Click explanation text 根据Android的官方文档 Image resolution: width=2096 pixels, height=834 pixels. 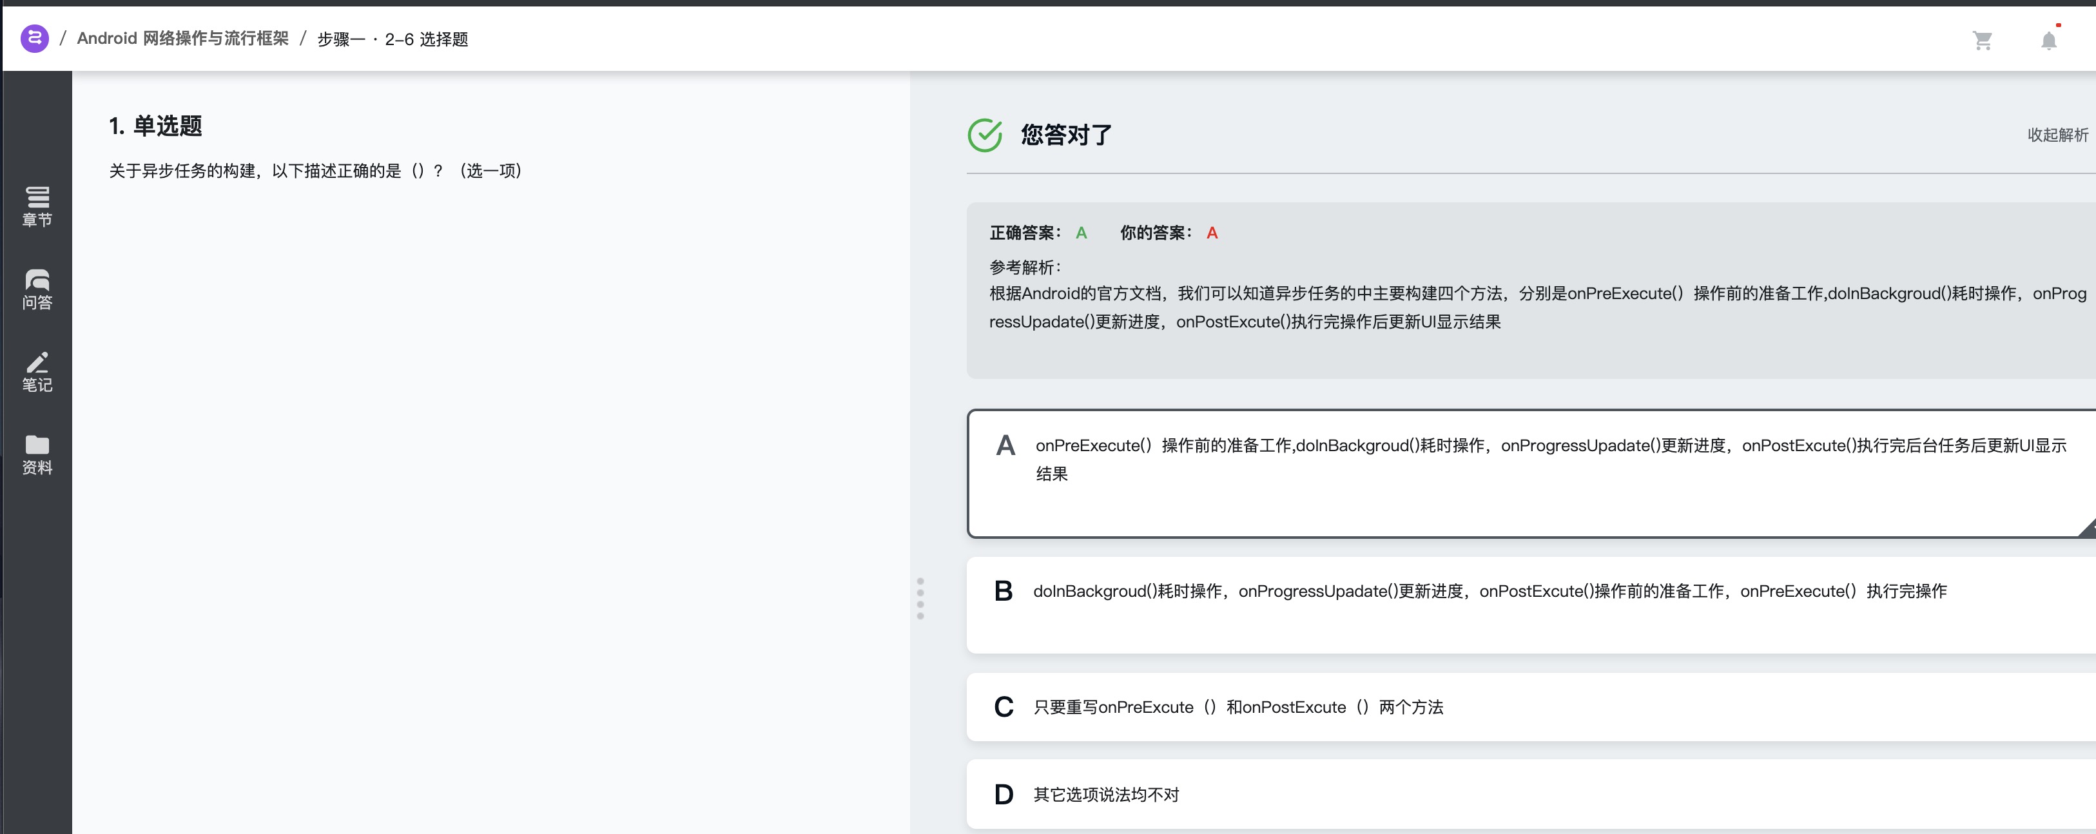pyautogui.click(x=1538, y=307)
